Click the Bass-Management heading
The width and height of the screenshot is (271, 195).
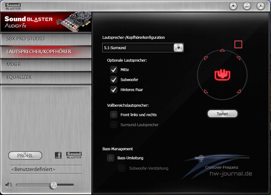click(118, 149)
